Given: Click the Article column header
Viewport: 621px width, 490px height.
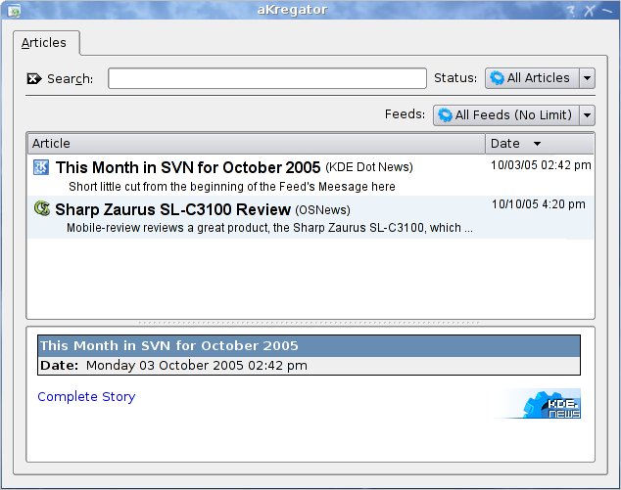Looking at the screenshot, I should click(x=257, y=144).
